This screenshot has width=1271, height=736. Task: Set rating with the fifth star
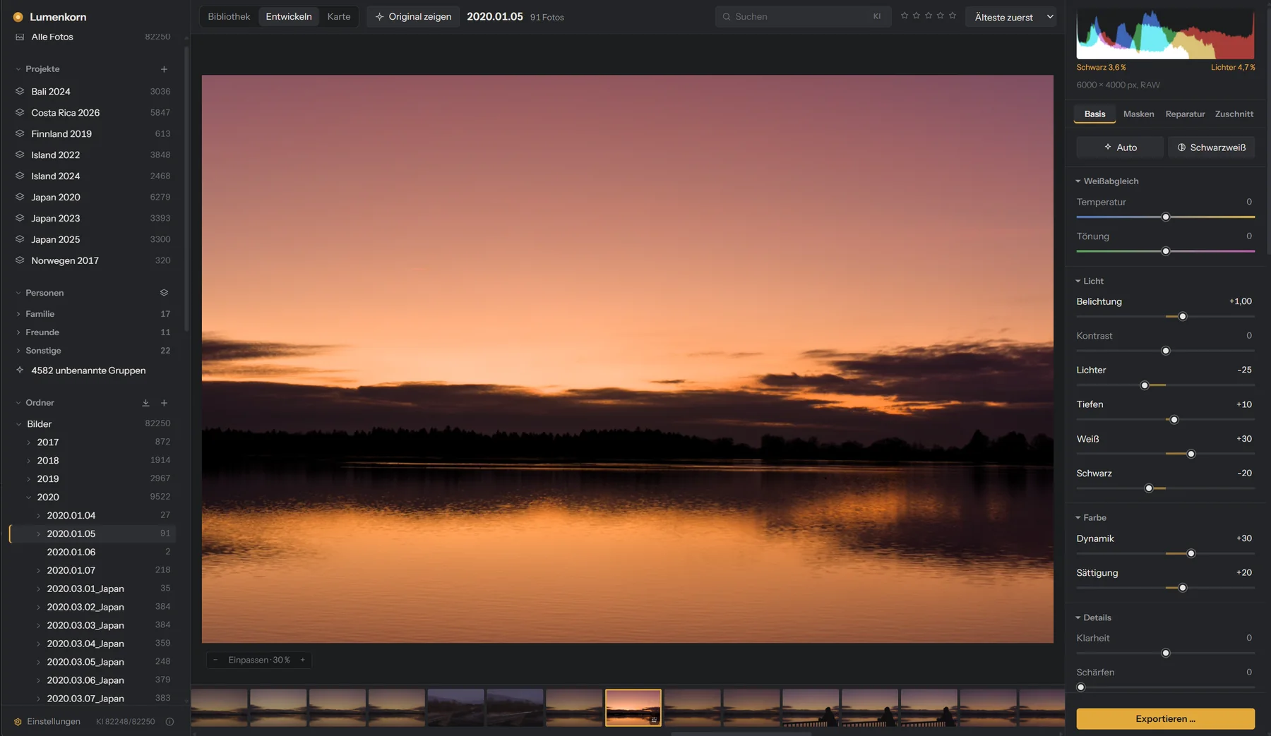click(953, 16)
